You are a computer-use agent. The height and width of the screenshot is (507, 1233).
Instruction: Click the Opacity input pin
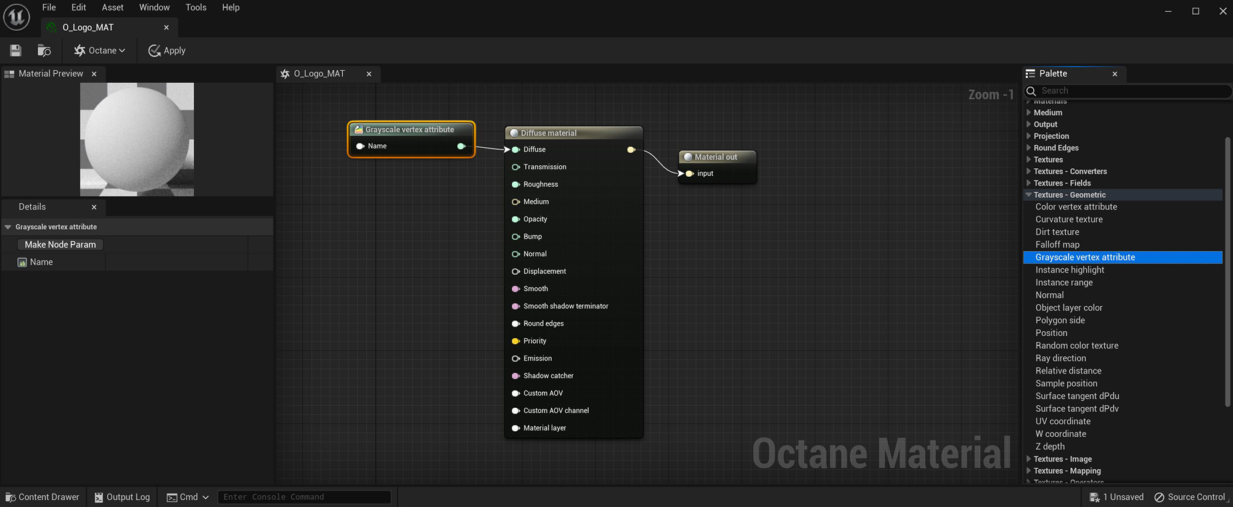516,219
